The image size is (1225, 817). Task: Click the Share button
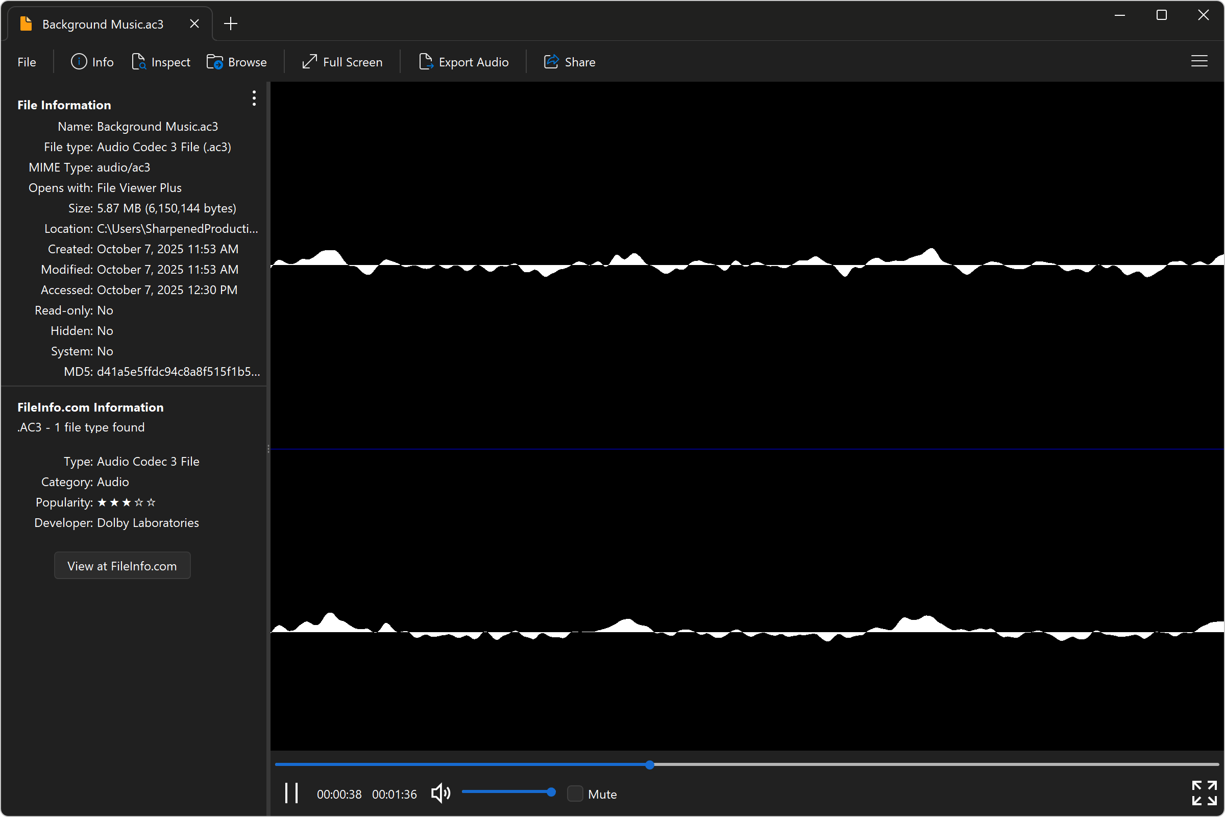pos(570,62)
